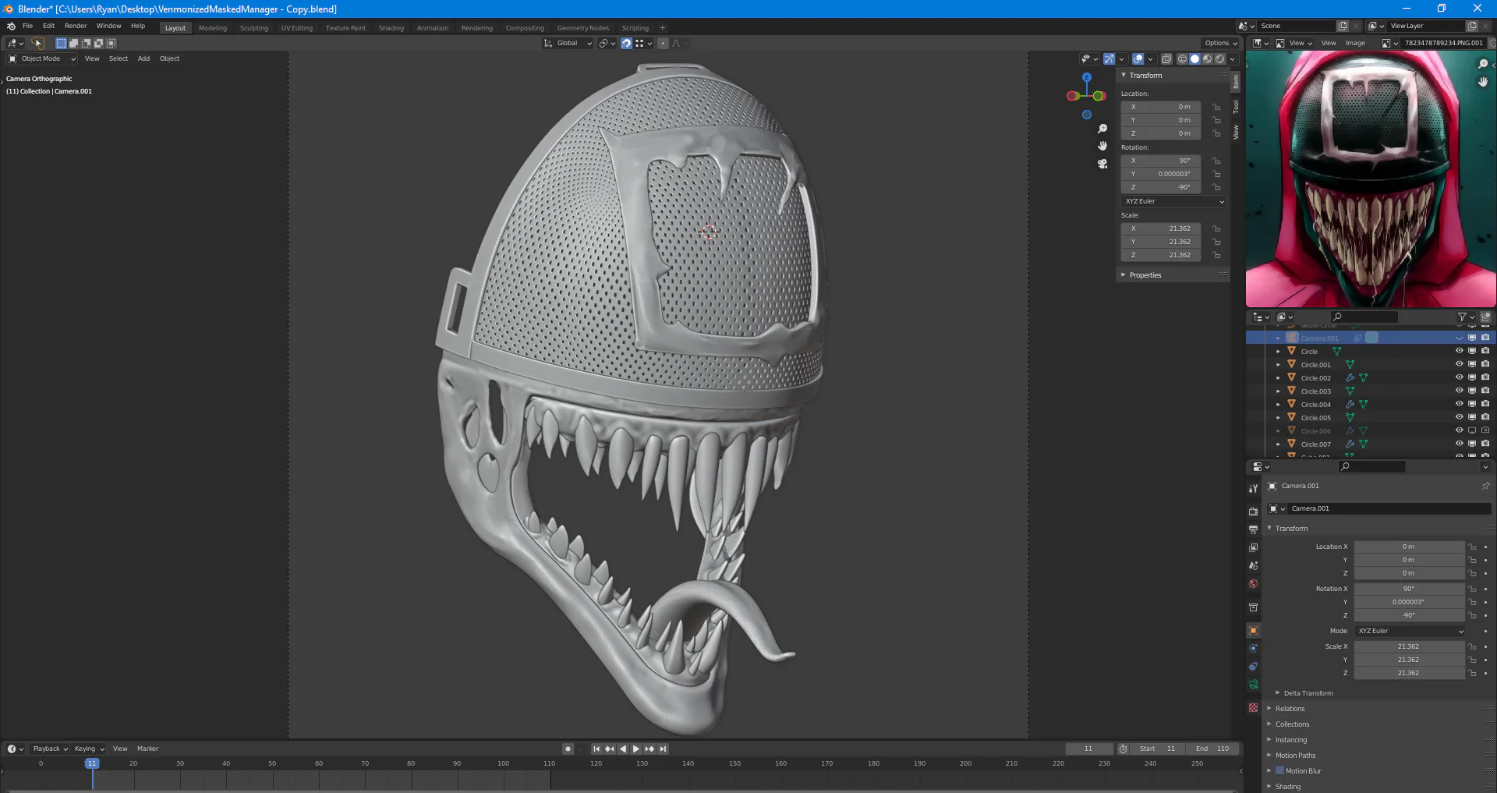Expand the Relations panel
This screenshot has height=793, width=1497.
pos(1290,709)
